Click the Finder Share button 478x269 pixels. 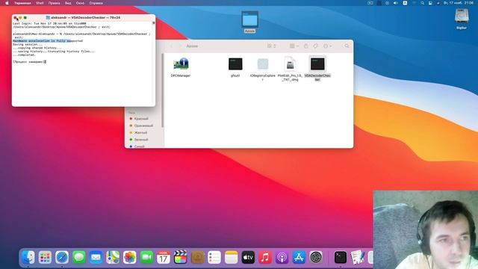(306, 46)
